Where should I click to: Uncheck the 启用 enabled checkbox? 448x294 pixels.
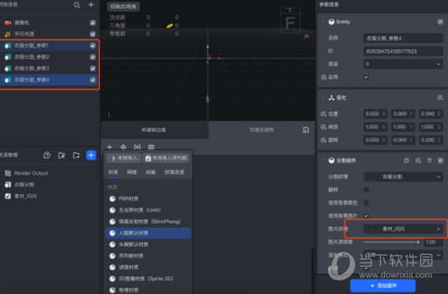tap(367, 77)
